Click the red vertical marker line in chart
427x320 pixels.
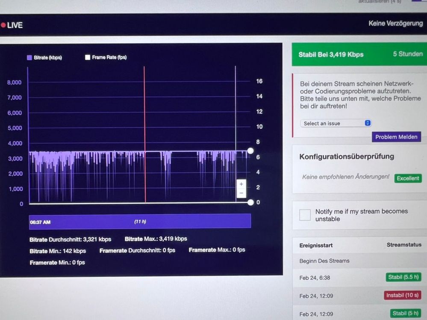point(144,135)
